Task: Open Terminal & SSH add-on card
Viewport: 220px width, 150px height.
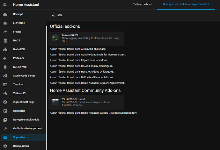Action: [86, 38]
